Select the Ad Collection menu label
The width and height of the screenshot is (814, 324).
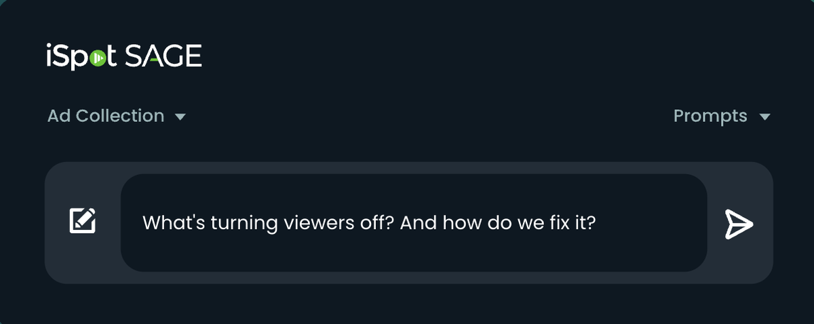106,117
